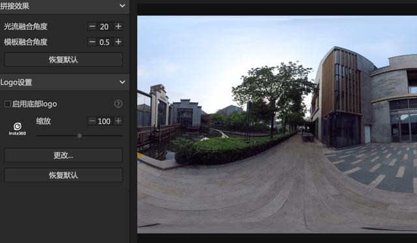This screenshot has height=243, width=417.
Task: Enable the 启用底部logo checkbox
Action: (x=8, y=104)
